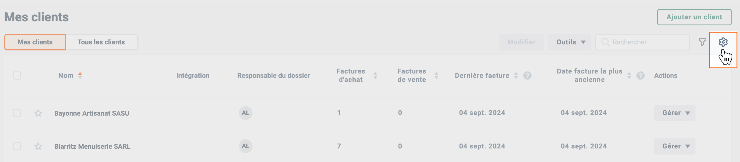Open Gérer menu for Biarritz Menuiserie
The image size is (740, 162).
pos(675,146)
